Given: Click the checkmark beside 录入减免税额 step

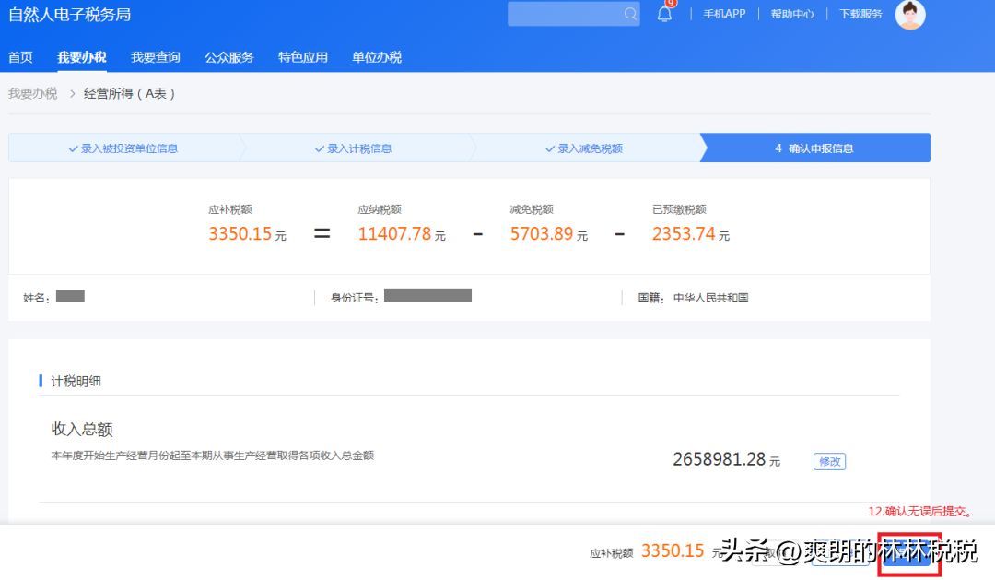Looking at the screenshot, I should tap(550, 148).
